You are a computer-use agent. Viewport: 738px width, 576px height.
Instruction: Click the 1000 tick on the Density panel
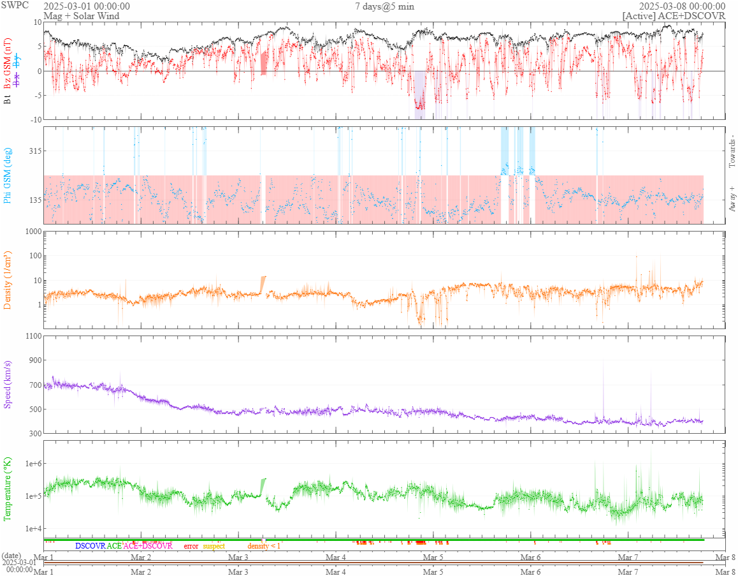pos(33,232)
